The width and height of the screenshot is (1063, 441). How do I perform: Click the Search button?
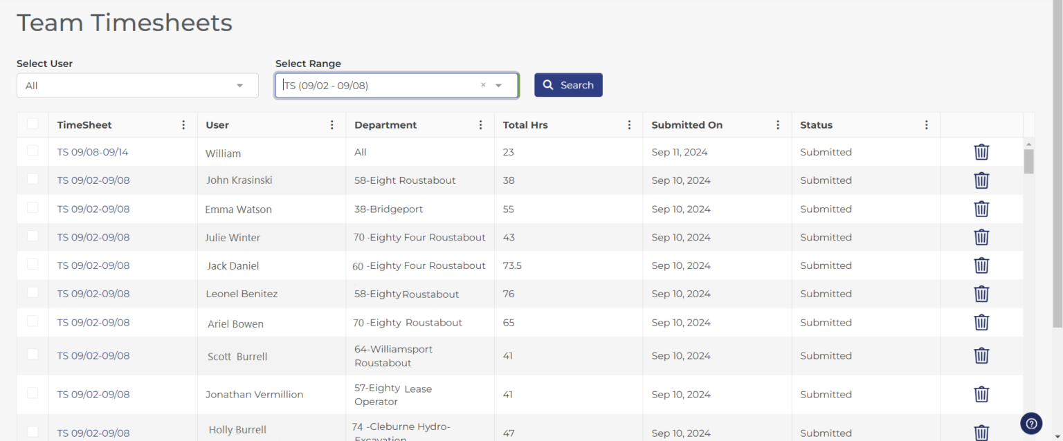point(568,84)
